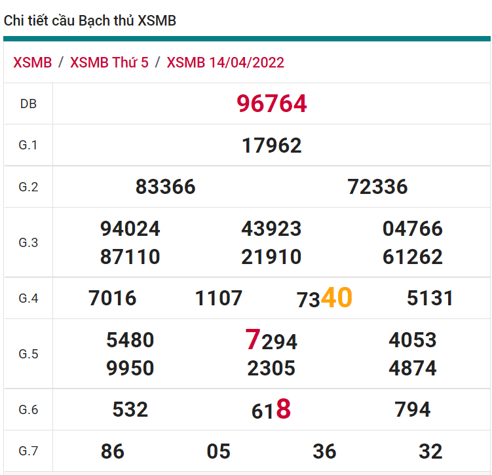Click the DB row label

point(28,104)
